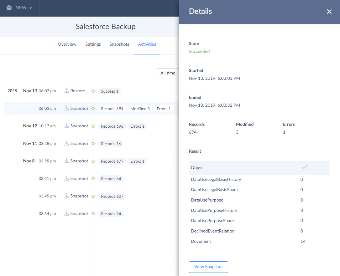
Task: Close the Details panel
Action: (329, 12)
